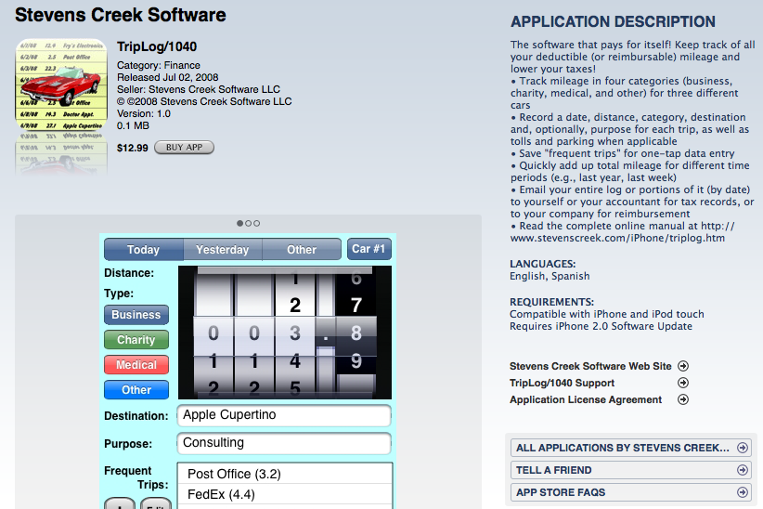Select Post Office (3.2) frequent trip

click(x=285, y=474)
